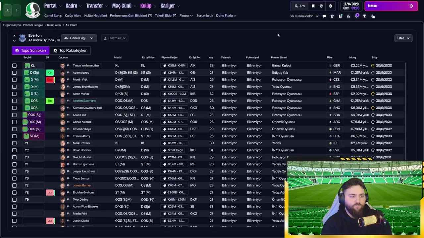Open the Genel Bilgi view dropdown

click(79, 38)
